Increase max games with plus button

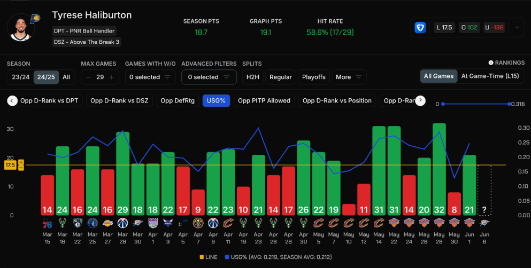[111, 77]
